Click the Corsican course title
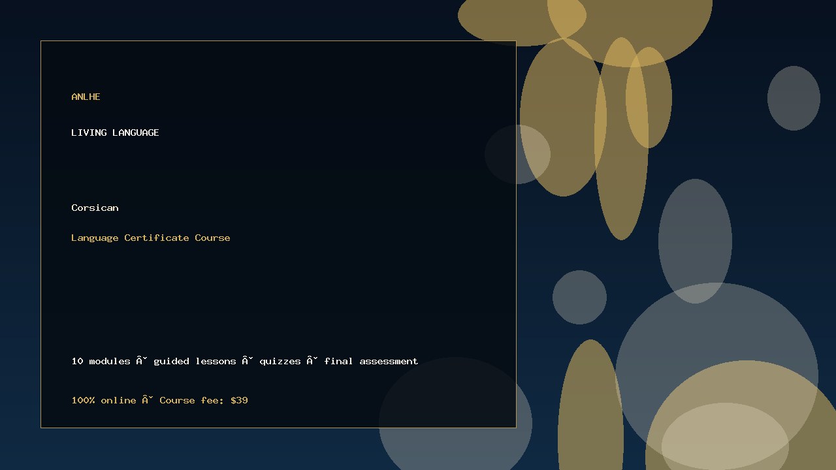The height and width of the screenshot is (470, 836). coord(95,208)
